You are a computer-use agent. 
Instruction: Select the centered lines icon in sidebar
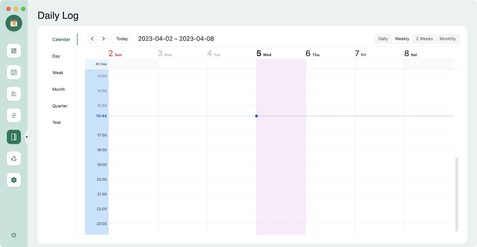click(x=14, y=115)
